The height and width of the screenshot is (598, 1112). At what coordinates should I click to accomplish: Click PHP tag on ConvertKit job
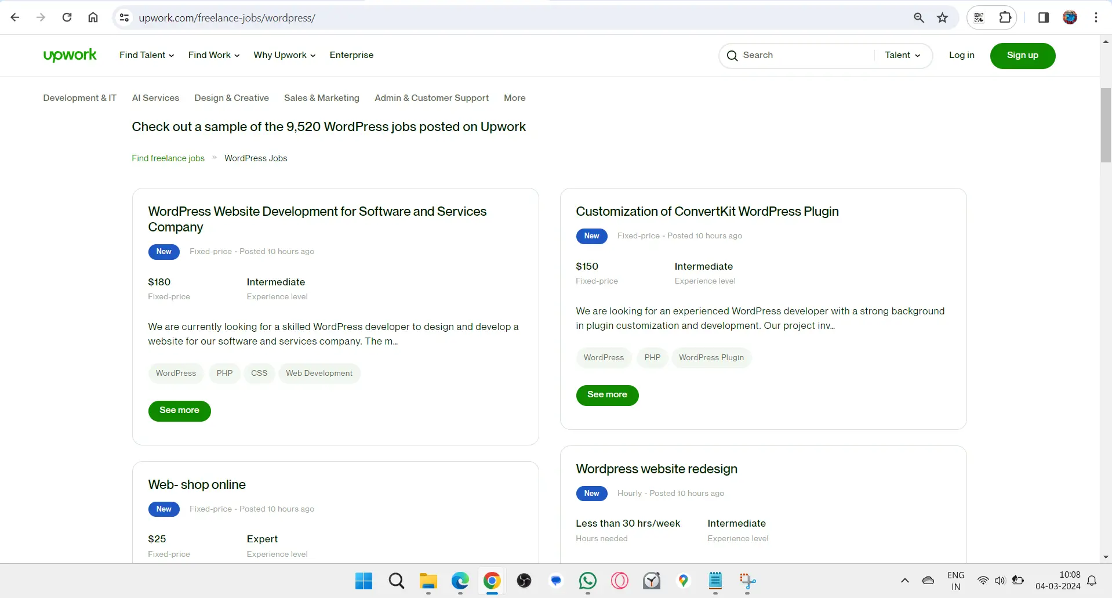tap(652, 358)
